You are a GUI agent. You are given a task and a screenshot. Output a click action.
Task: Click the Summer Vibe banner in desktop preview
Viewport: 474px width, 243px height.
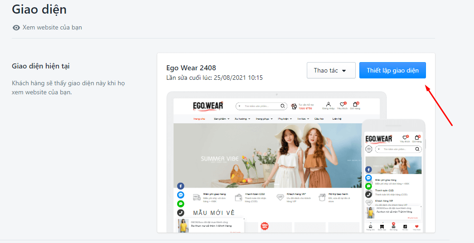[267, 156]
